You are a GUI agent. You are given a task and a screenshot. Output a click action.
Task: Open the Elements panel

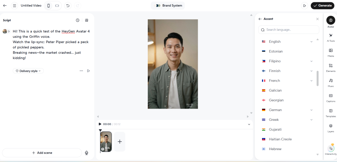pos(330,67)
